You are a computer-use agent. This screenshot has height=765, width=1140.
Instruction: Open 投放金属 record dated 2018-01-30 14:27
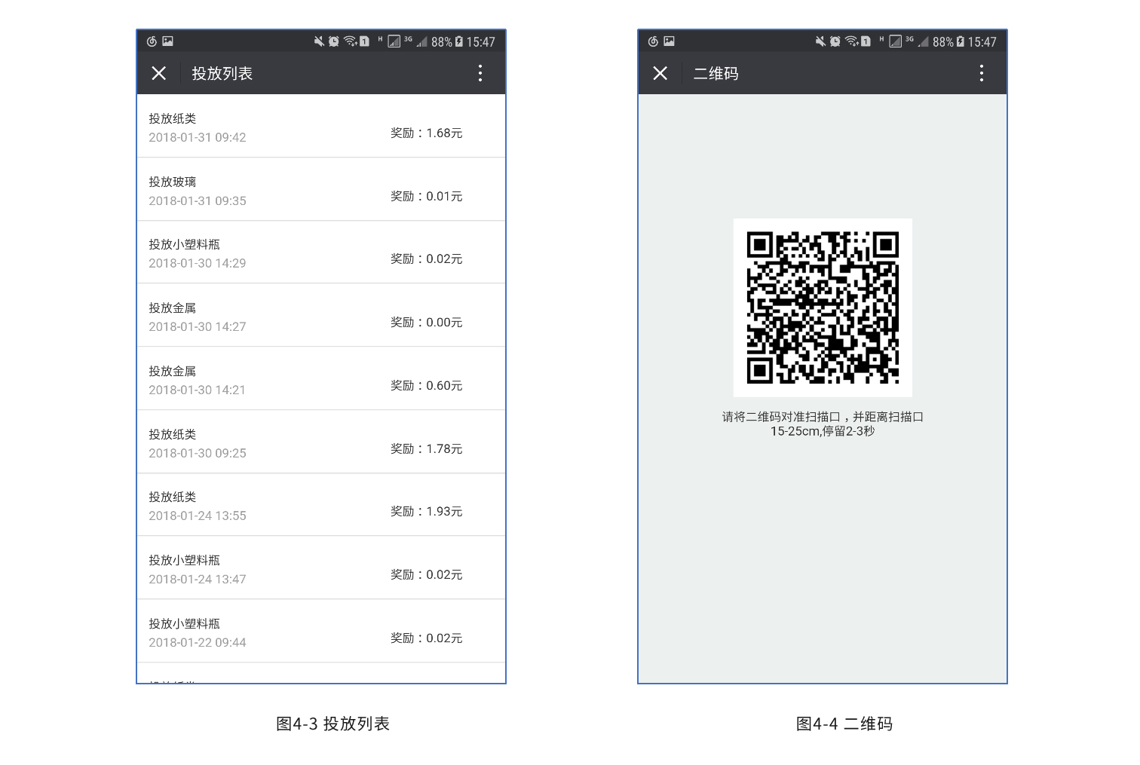[321, 316]
